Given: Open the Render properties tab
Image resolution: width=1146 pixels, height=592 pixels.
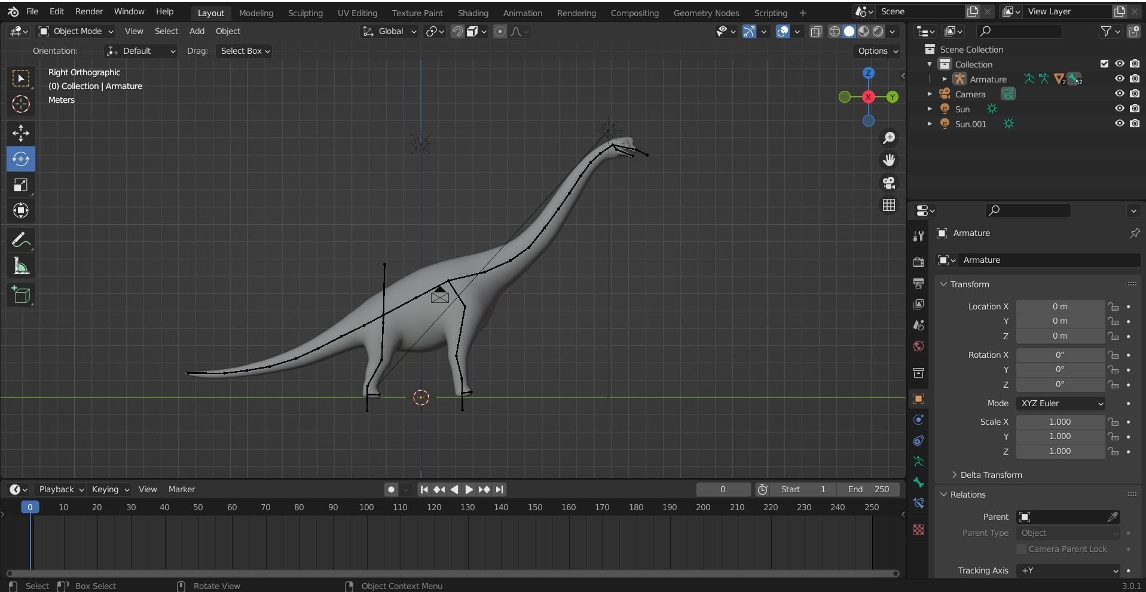Looking at the screenshot, I should tap(919, 262).
